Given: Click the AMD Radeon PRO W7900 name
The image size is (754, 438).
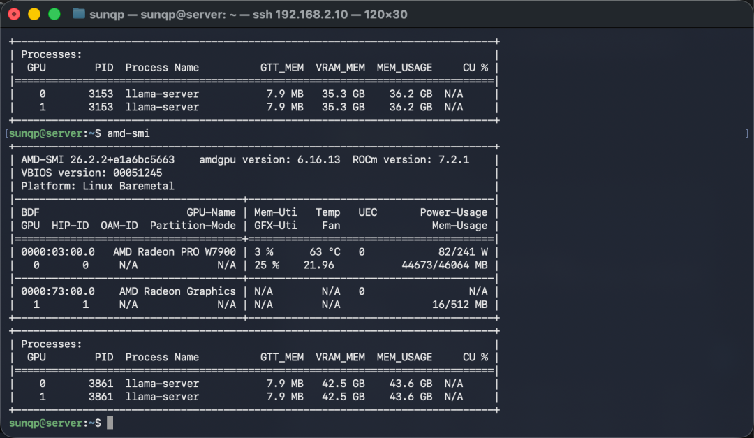Looking at the screenshot, I should pos(175,251).
